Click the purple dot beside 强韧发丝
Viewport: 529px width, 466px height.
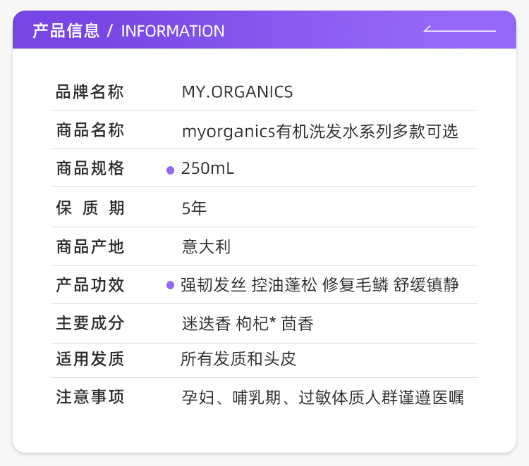(170, 285)
